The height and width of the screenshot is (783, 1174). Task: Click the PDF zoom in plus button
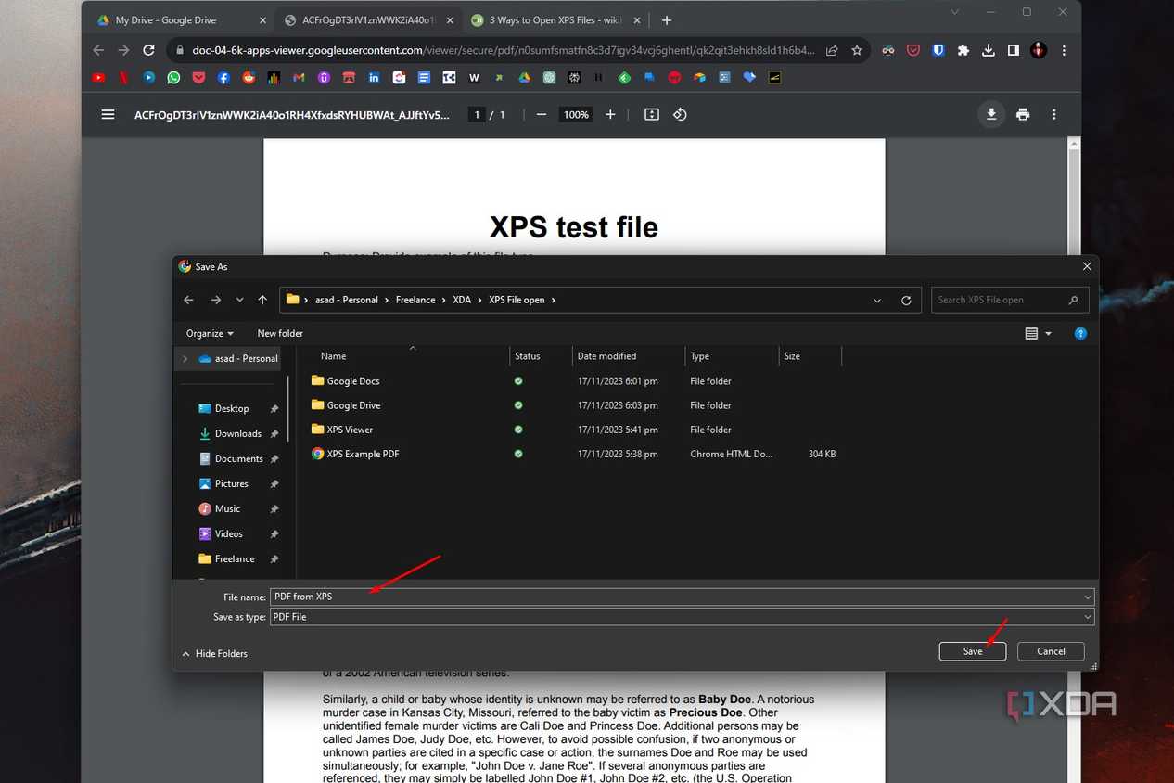610,114
